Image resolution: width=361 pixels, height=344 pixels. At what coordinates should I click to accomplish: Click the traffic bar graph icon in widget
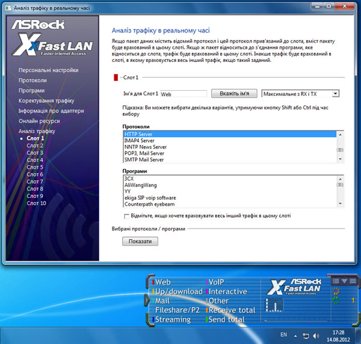click(274, 305)
